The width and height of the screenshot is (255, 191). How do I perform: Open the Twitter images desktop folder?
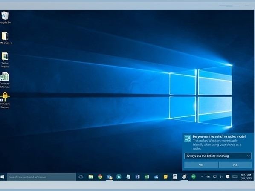click(x=5, y=60)
